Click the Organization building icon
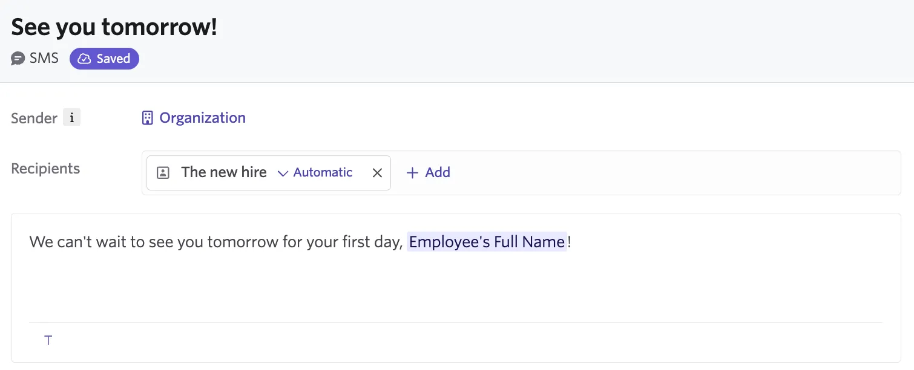This screenshot has height=370, width=914. [x=147, y=118]
